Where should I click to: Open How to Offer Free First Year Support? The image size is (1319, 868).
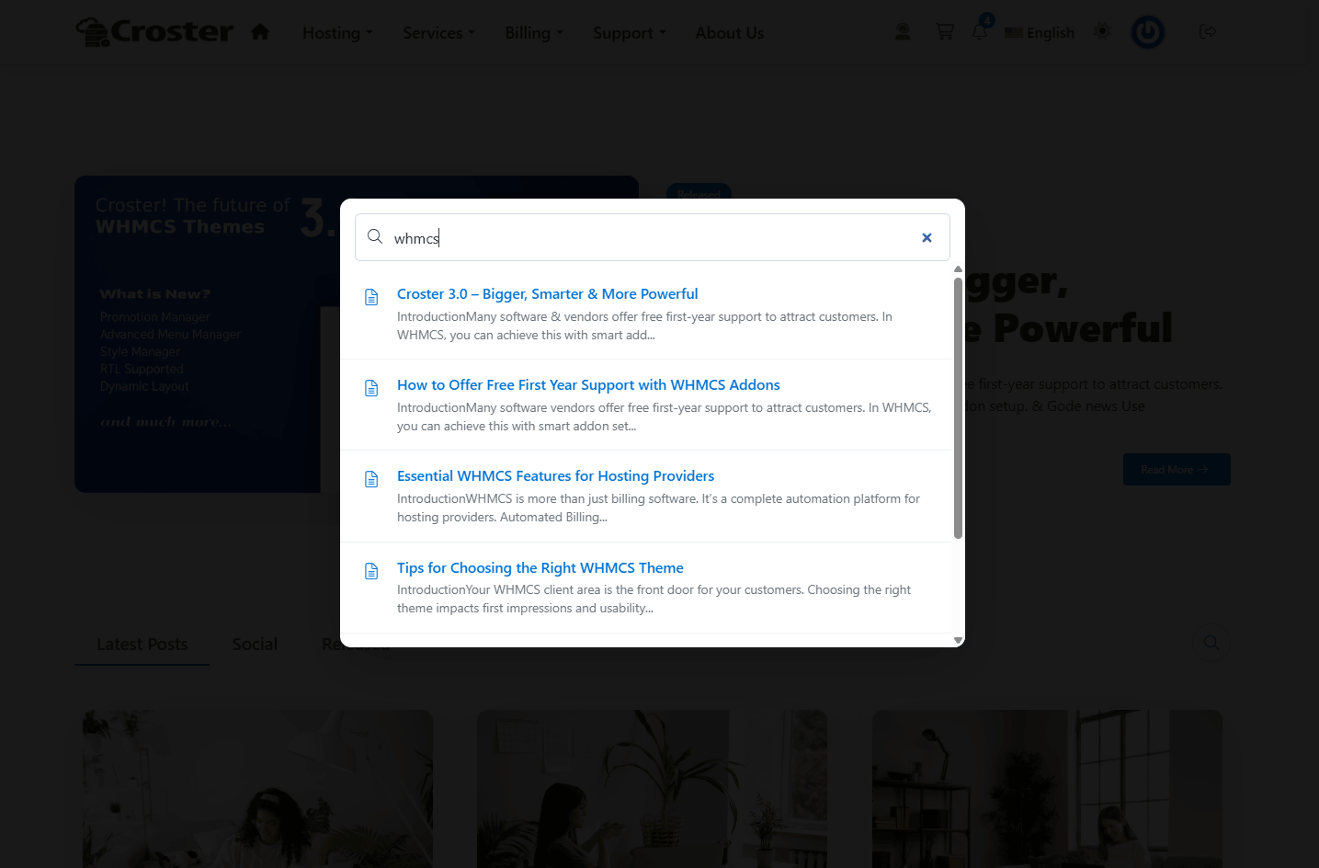coord(588,385)
